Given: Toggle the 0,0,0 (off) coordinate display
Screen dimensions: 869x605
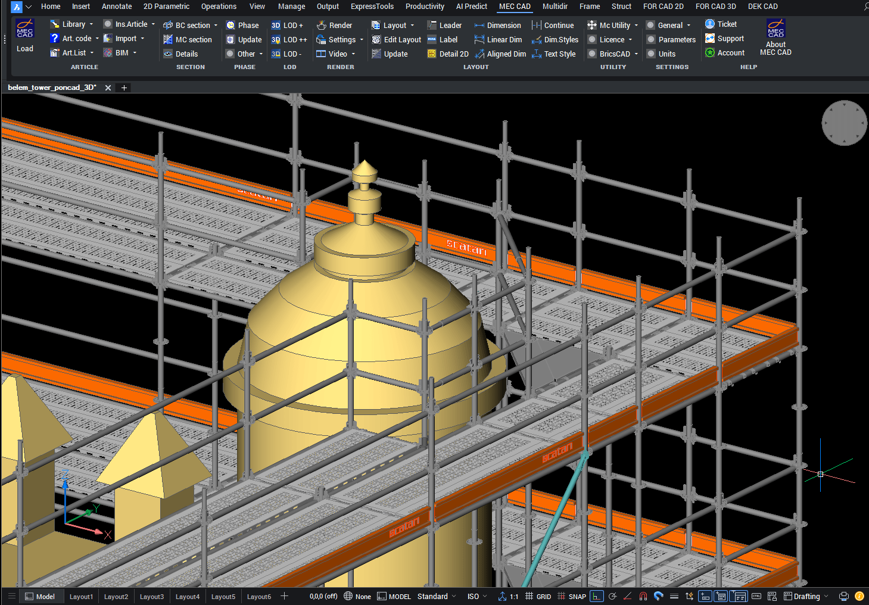Looking at the screenshot, I should pyautogui.click(x=323, y=596).
